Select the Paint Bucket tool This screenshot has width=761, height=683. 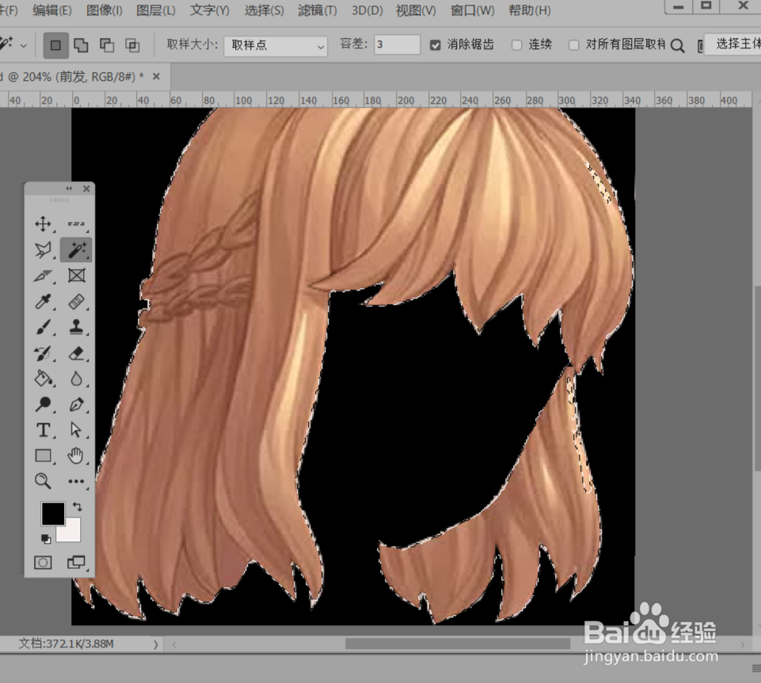(x=44, y=378)
